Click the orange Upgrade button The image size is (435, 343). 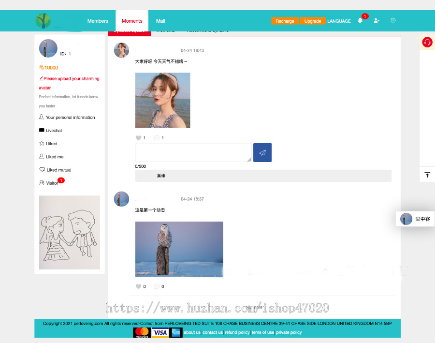[x=312, y=21]
